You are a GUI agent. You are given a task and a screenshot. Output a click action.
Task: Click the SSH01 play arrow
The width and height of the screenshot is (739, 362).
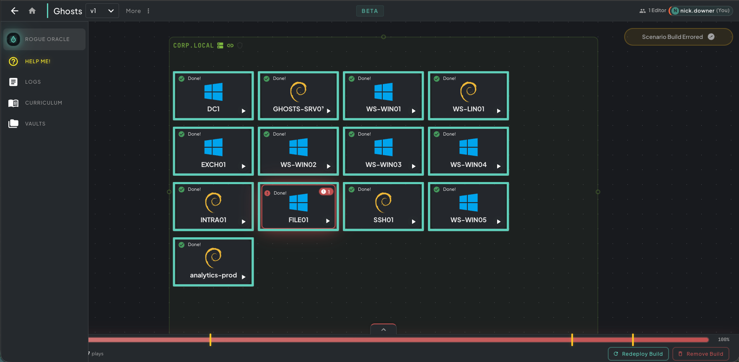(414, 222)
